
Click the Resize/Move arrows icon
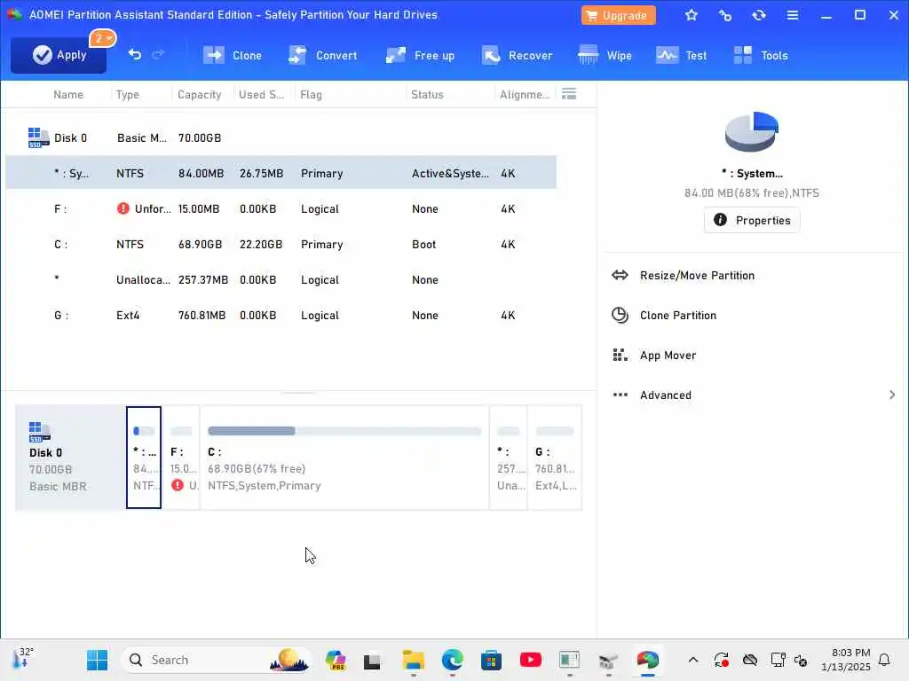(620, 275)
